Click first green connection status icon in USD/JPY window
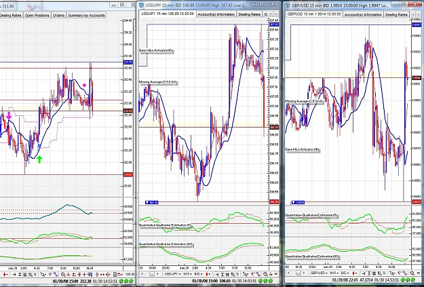 click(261, 281)
